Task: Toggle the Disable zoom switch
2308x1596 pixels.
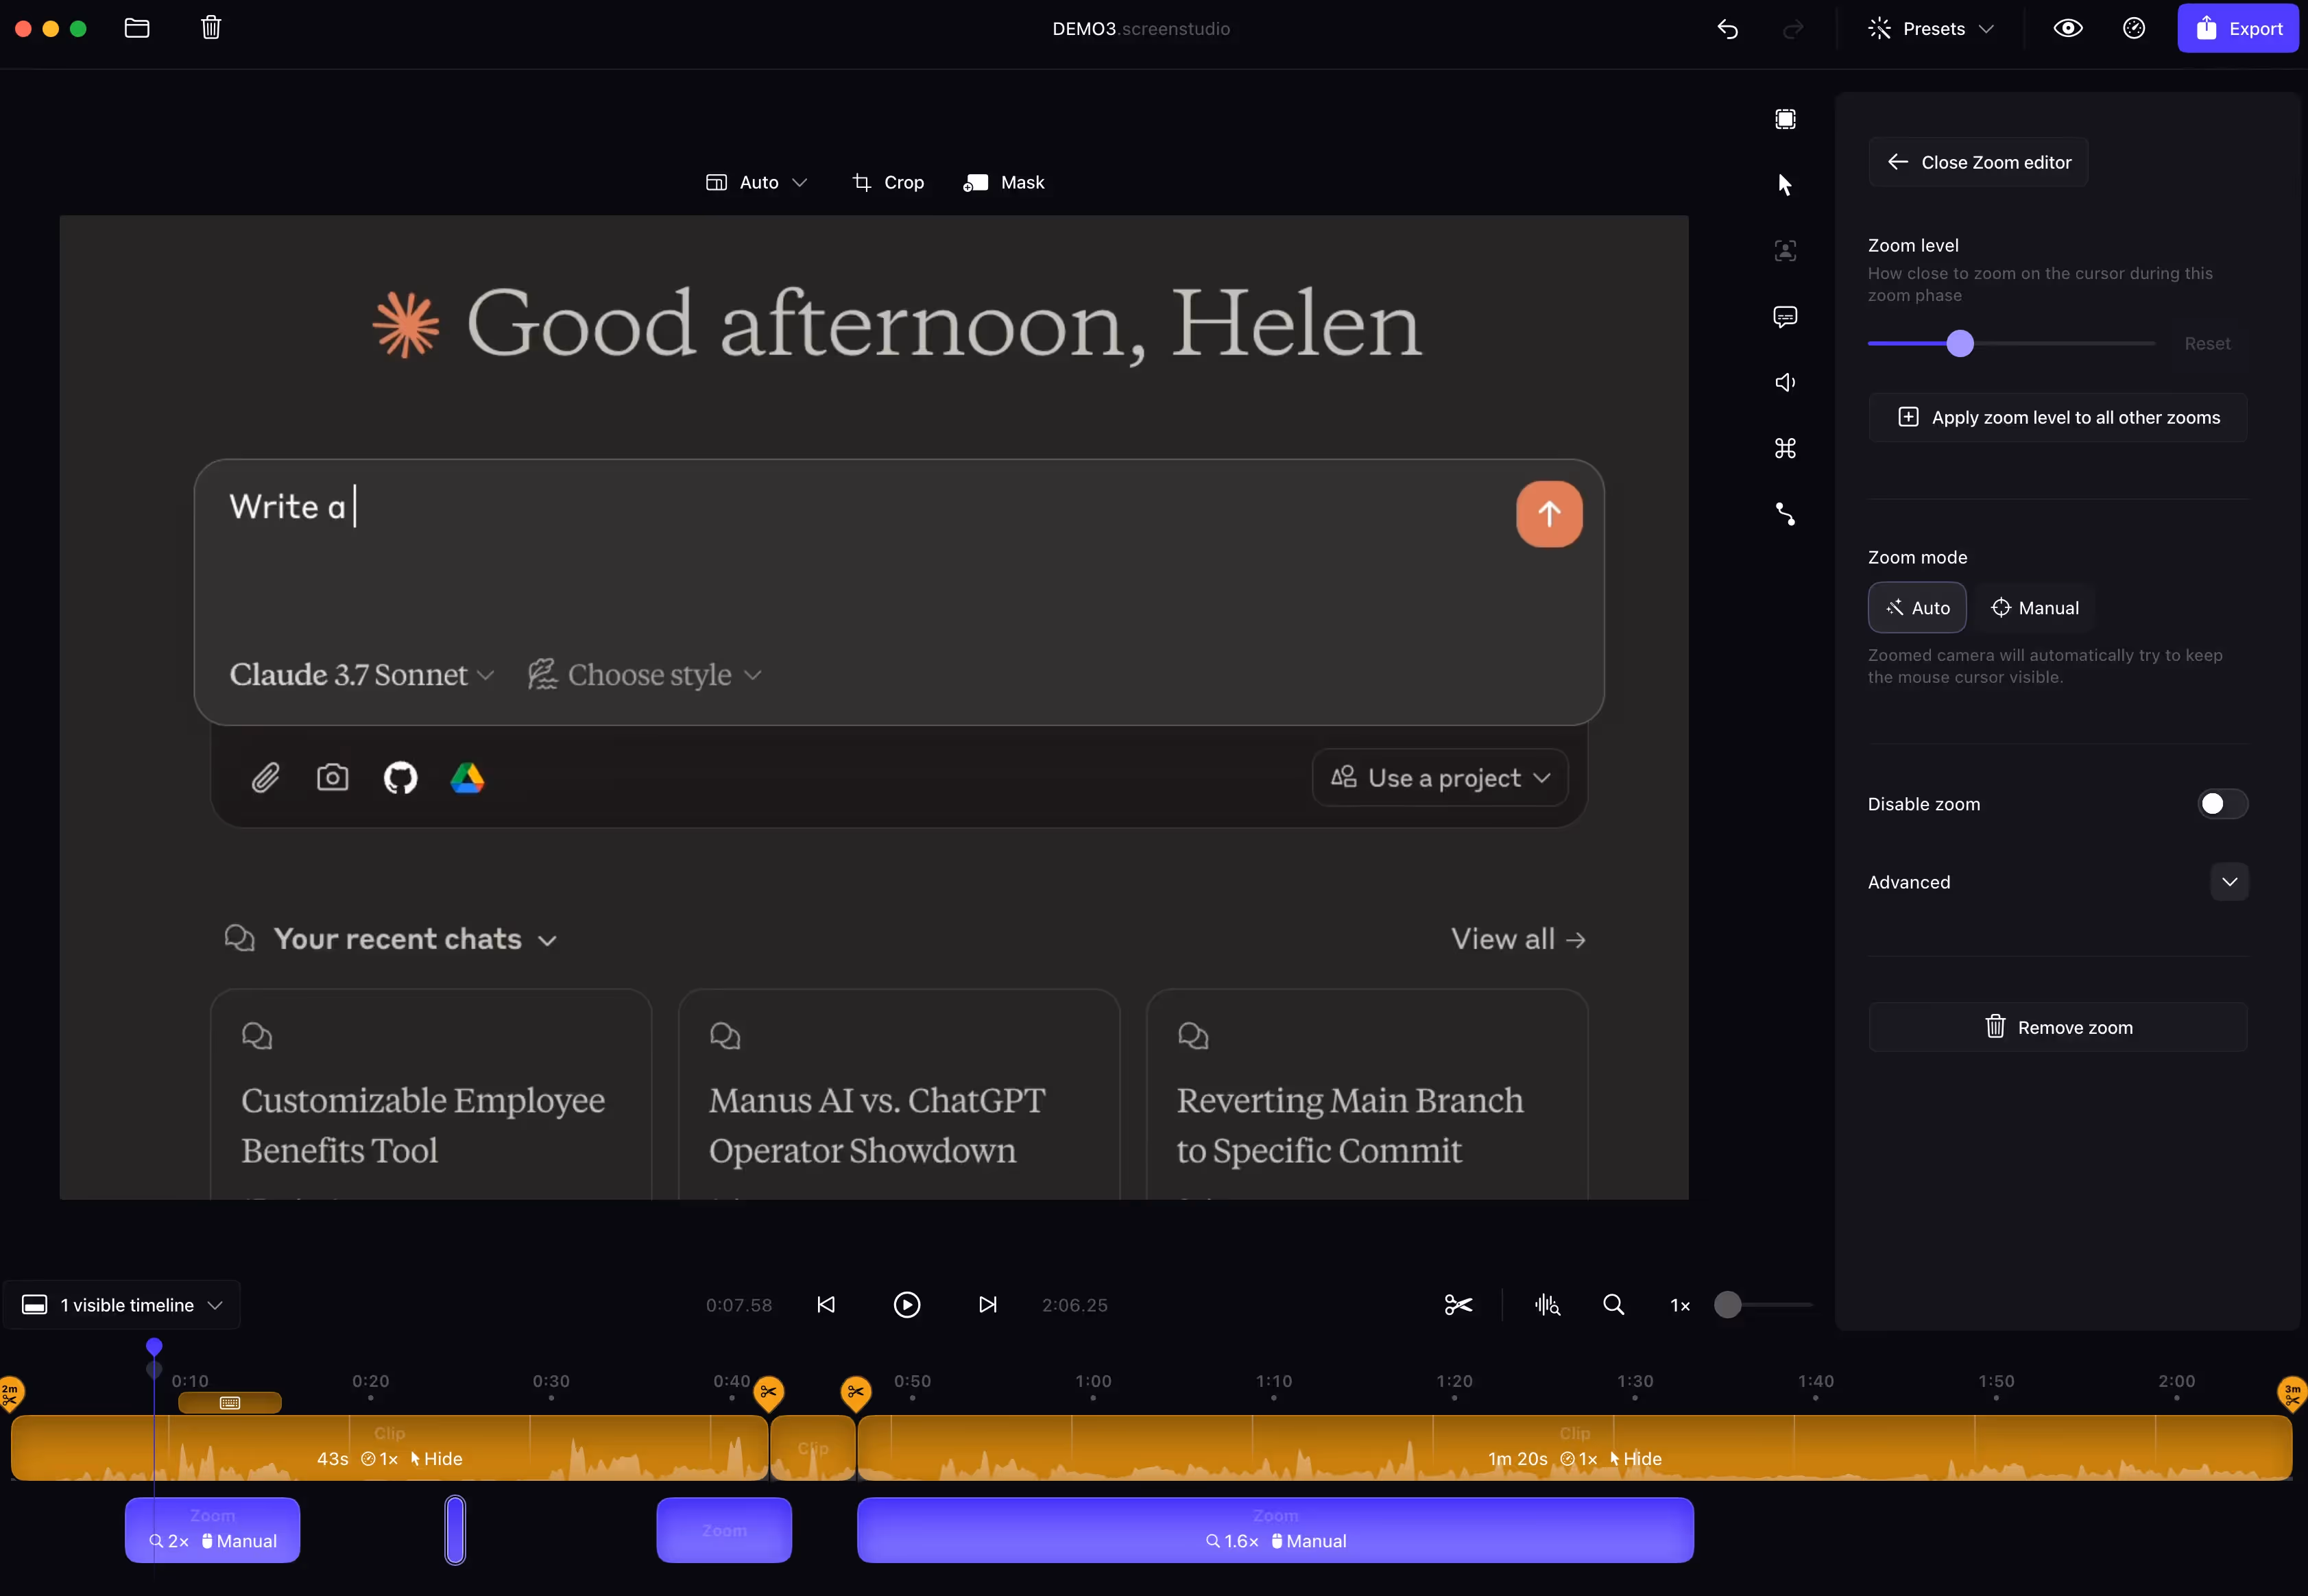Action: pyautogui.click(x=2222, y=804)
